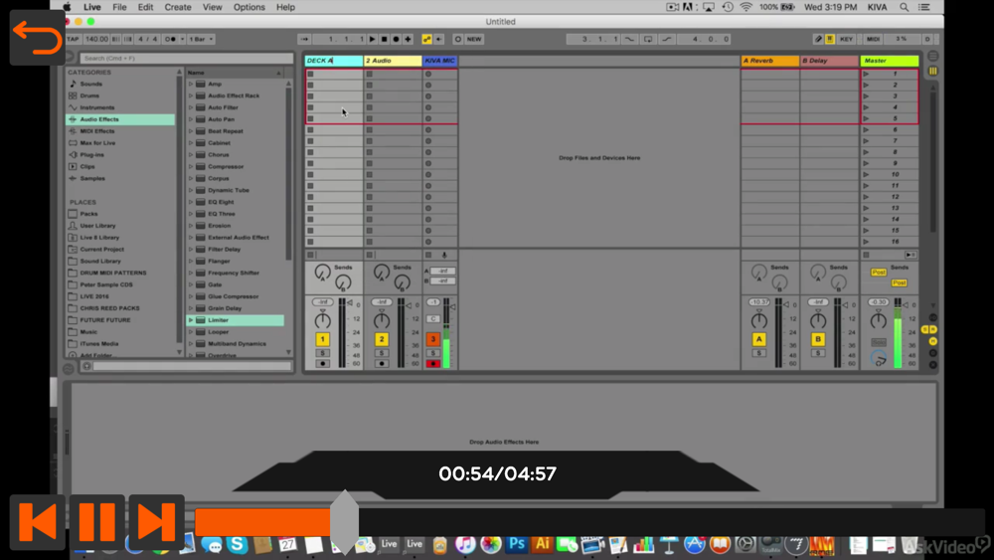Solo the DECK A track
The image size is (994, 560).
(322, 353)
